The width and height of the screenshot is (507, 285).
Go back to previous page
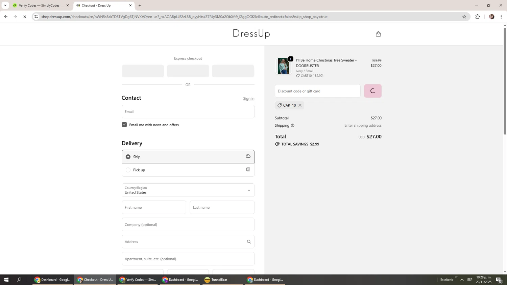6,17
